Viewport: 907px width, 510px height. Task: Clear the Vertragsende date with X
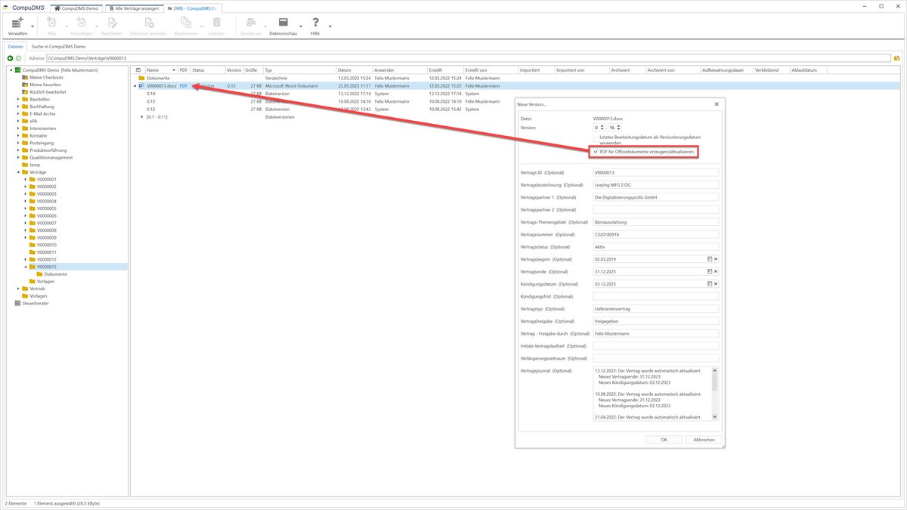pyautogui.click(x=716, y=271)
